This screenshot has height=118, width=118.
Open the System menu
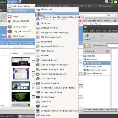tap(12, 2)
